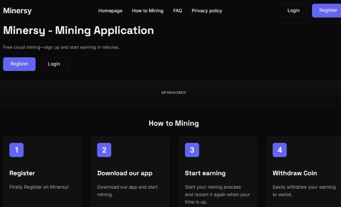Click the SPONSORED label

(x=173, y=93)
